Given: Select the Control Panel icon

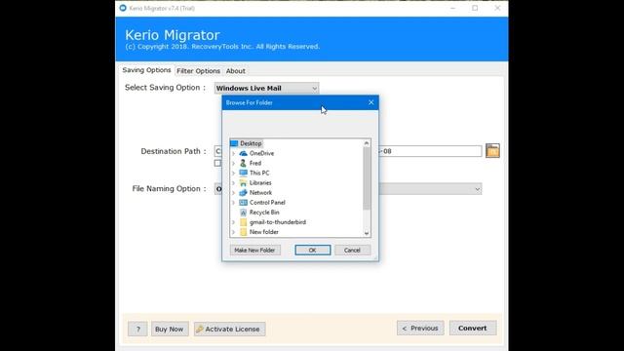Looking at the screenshot, I should (x=243, y=203).
